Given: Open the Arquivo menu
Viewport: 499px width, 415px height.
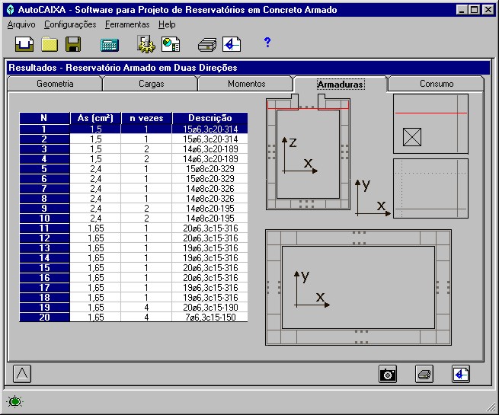Looking at the screenshot, I should tap(21, 24).
